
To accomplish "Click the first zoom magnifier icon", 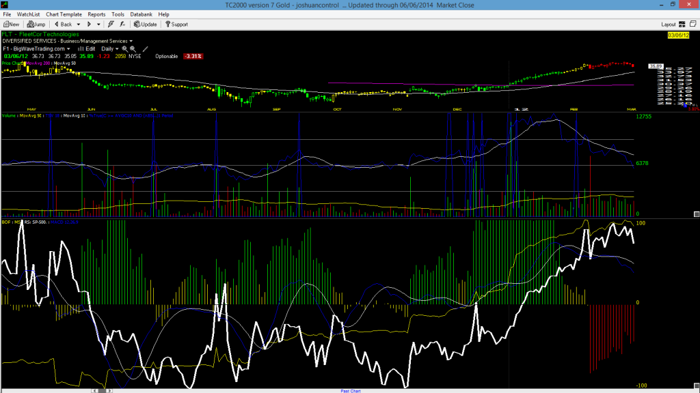I will pos(125,49).
